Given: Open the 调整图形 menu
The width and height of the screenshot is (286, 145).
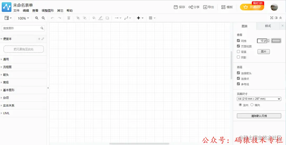Looking at the screenshot, I should [x=48, y=11].
